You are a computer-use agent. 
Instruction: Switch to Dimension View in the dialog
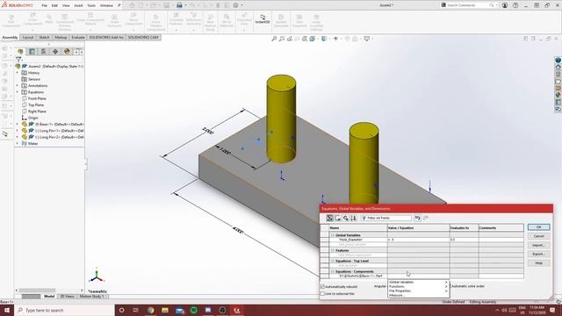point(345,218)
